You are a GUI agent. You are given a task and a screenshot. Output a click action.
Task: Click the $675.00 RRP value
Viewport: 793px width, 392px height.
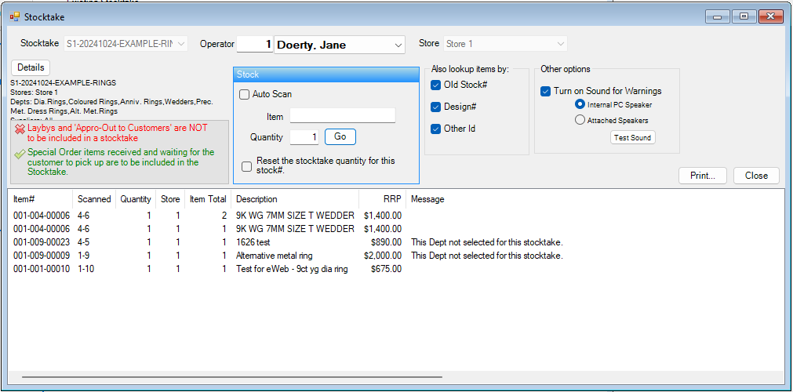[387, 269]
